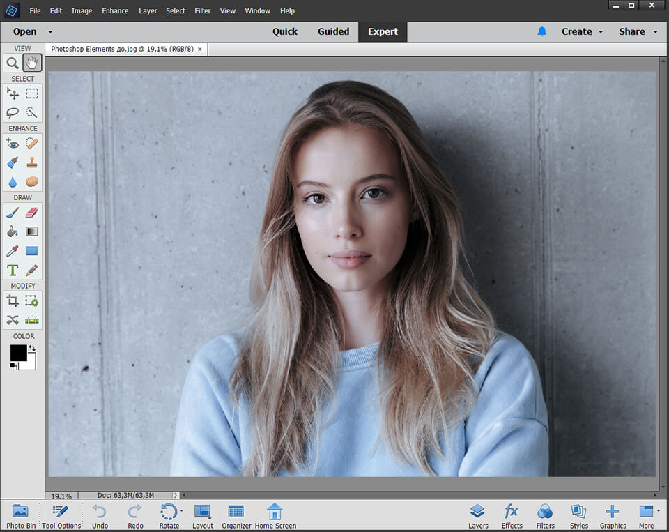Viewport: 669px width, 532px height.
Task: Open the Filter menu
Action: (203, 10)
